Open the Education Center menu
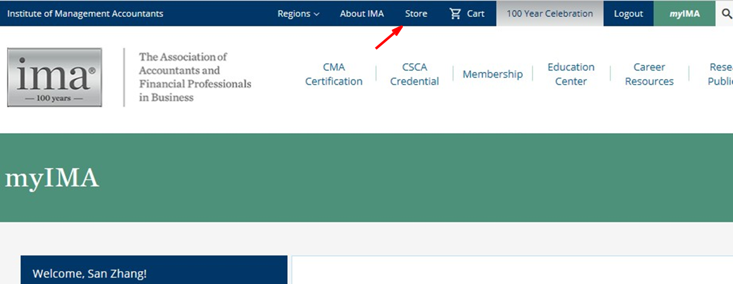The image size is (733, 284). (x=571, y=74)
